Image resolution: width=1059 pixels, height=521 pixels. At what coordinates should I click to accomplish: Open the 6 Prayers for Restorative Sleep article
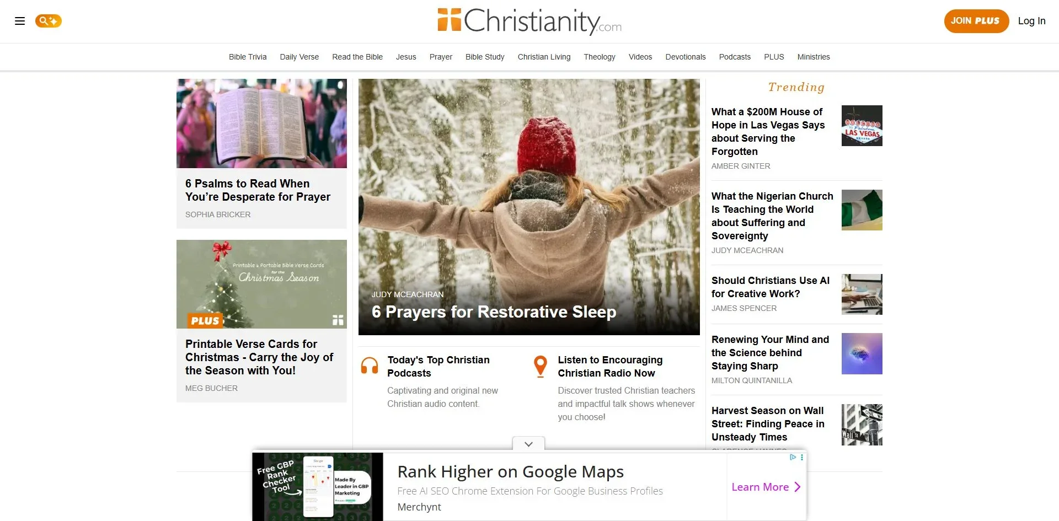(x=494, y=311)
